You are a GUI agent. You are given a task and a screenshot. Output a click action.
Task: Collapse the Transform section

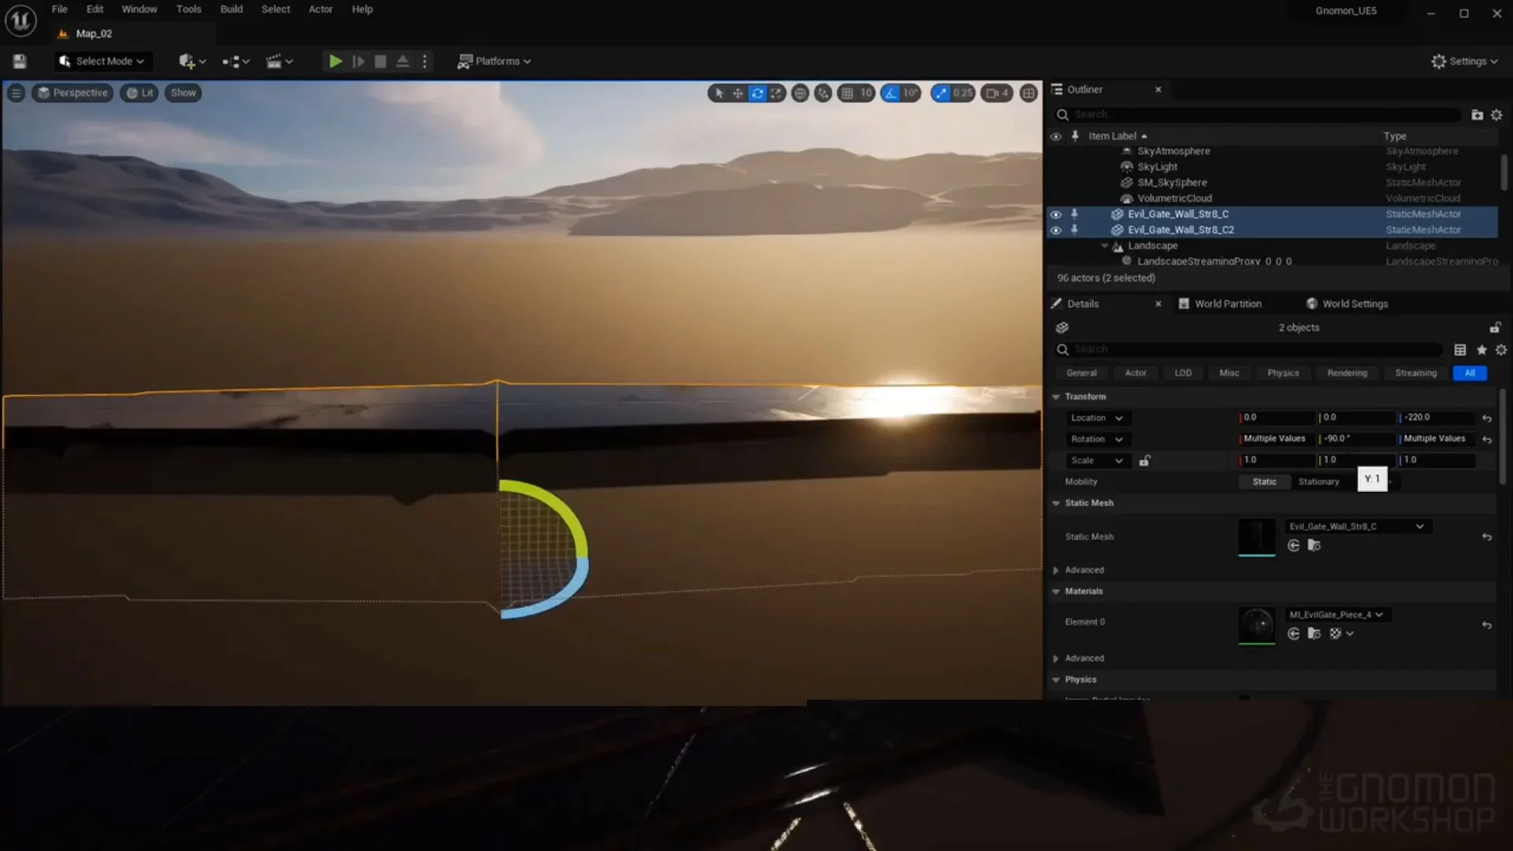point(1056,397)
